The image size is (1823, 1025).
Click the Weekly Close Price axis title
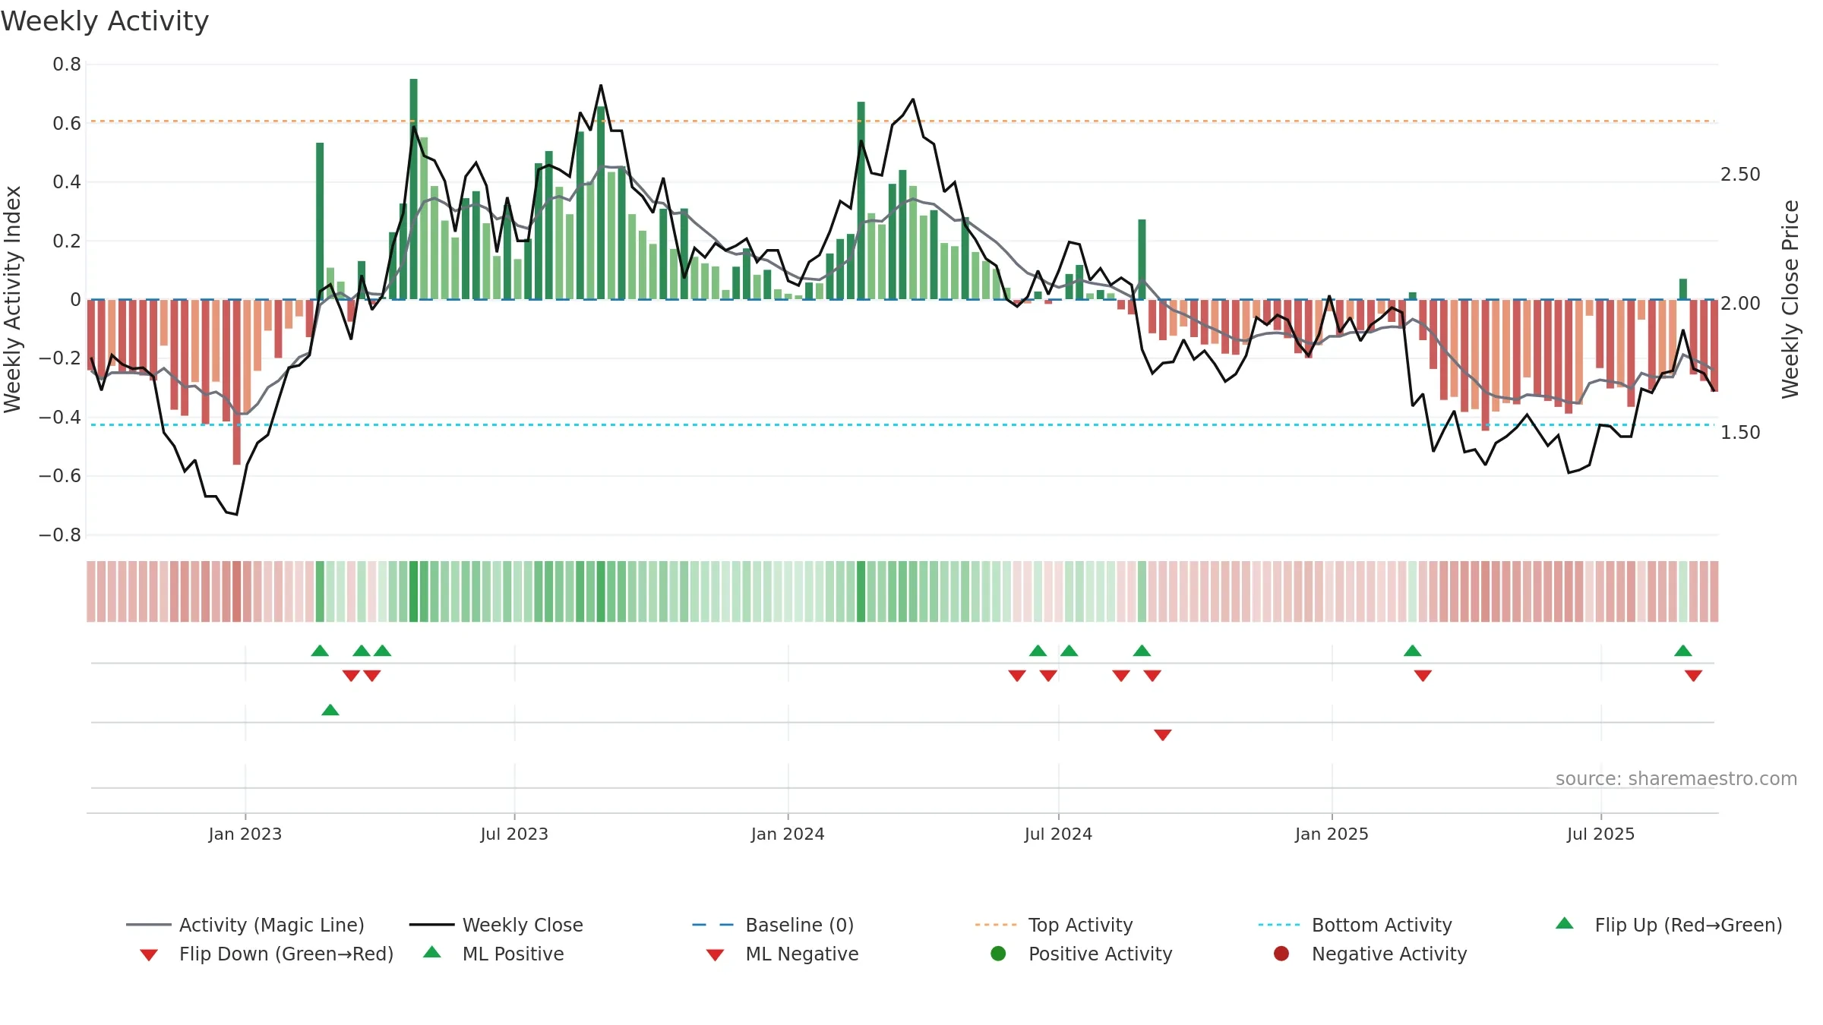1790,299
